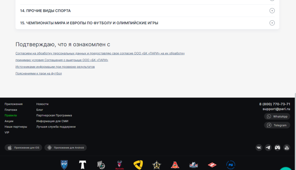Open 'Новости' footer link

(x=42, y=104)
